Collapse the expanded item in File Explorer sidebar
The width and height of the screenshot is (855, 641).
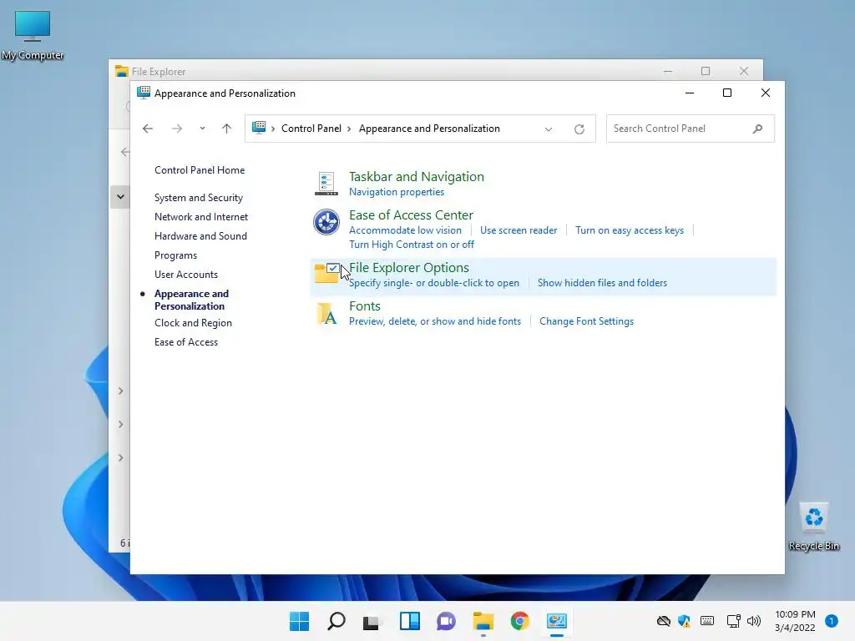point(120,197)
